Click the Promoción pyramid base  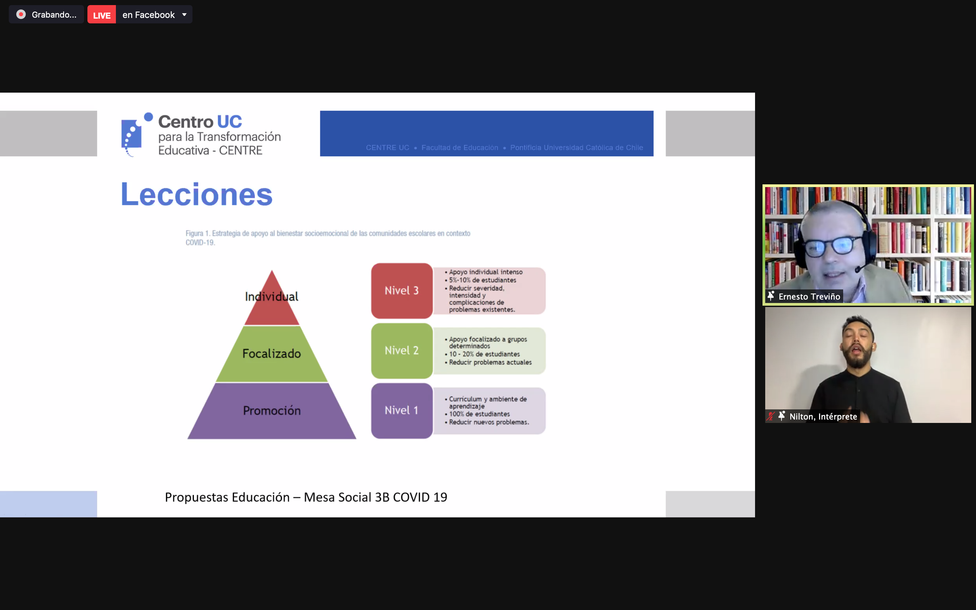point(272,411)
